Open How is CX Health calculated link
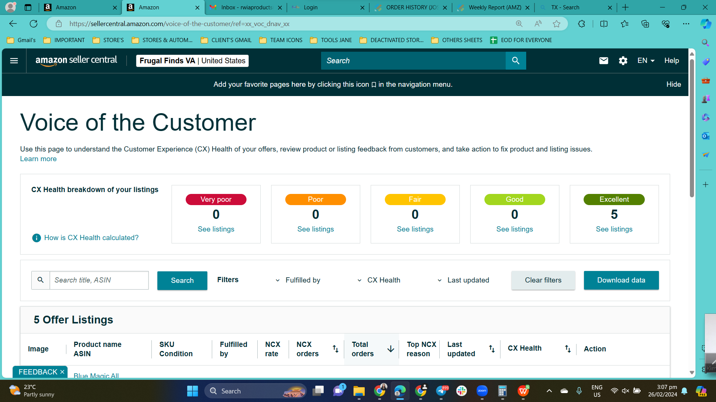Viewport: 716px width, 402px height. pyautogui.click(x=91, y=238)
